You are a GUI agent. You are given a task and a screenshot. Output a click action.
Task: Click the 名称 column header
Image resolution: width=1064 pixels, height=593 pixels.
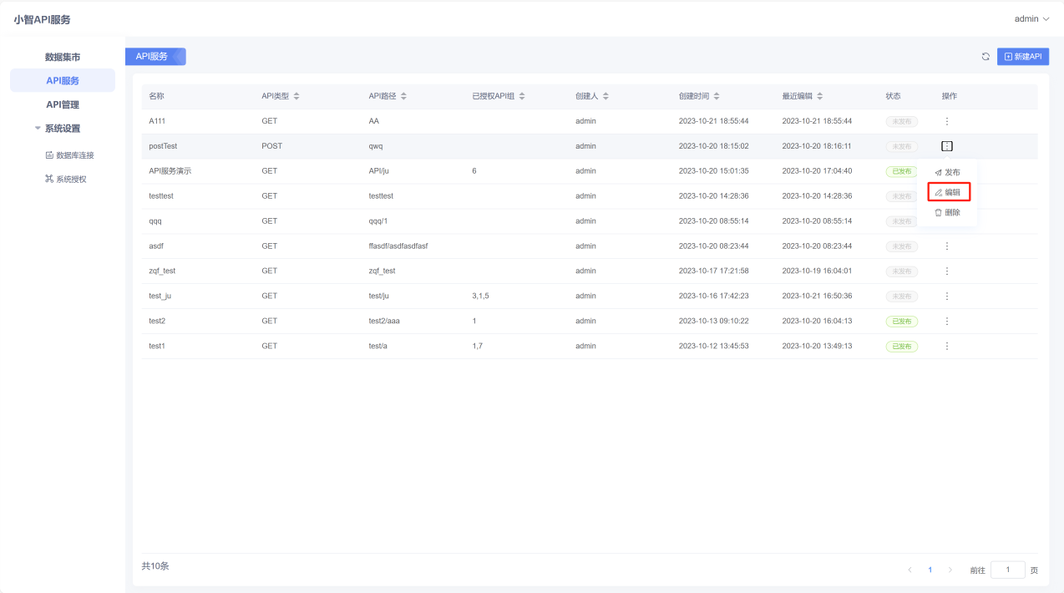coord(157,96)
